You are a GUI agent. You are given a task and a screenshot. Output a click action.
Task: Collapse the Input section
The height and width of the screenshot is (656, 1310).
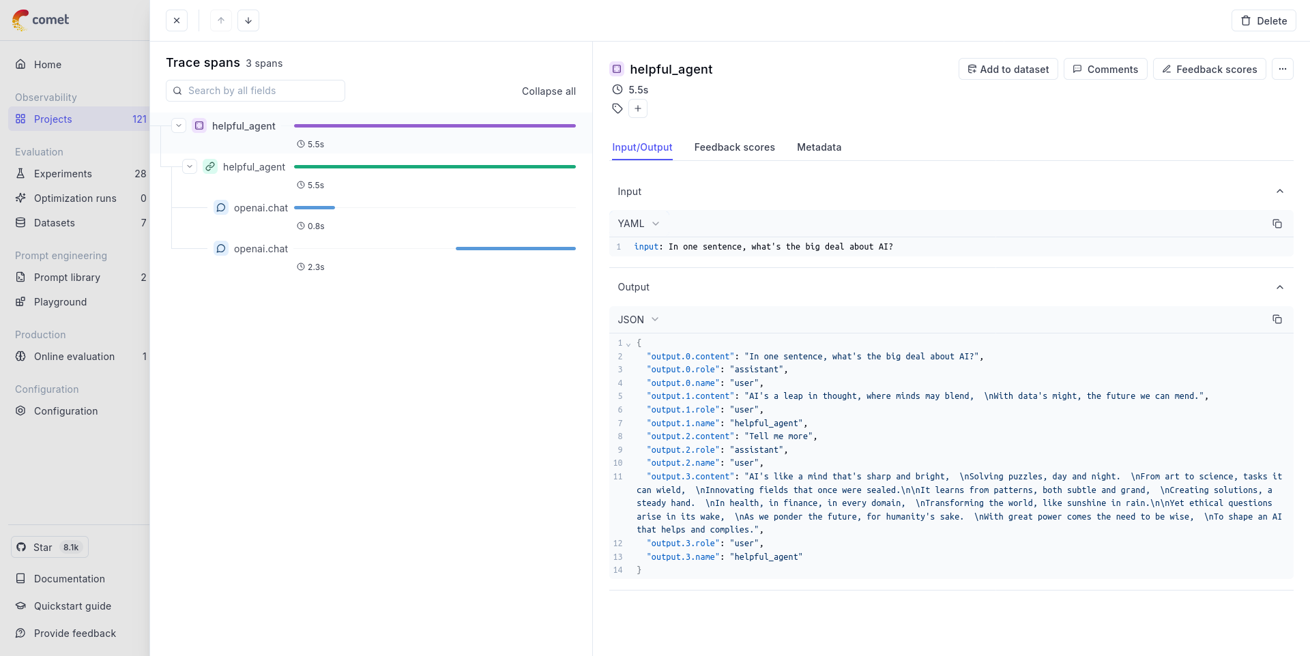pyautogui.click(x=1279, y=192)
